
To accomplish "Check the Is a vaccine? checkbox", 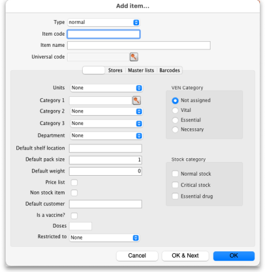I will pyautogui.click(x=74, y=216).
